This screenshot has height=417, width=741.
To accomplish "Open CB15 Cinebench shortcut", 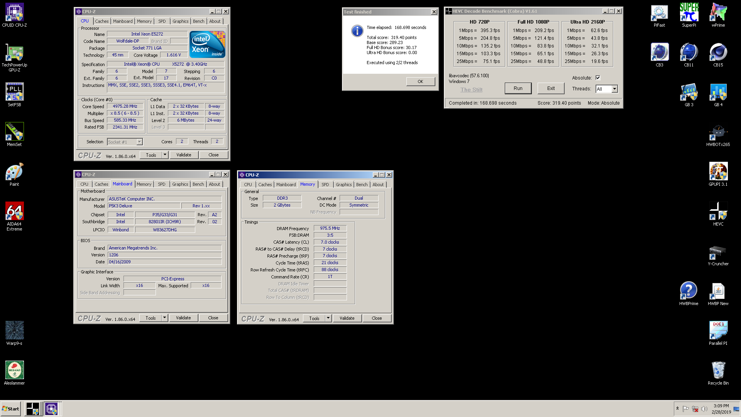I will tap(718, 55).
